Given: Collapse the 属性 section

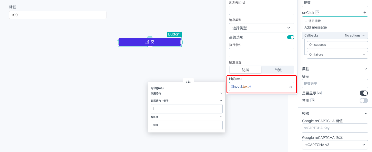Looking at the screenshot, I should click(x=366, y=69).
